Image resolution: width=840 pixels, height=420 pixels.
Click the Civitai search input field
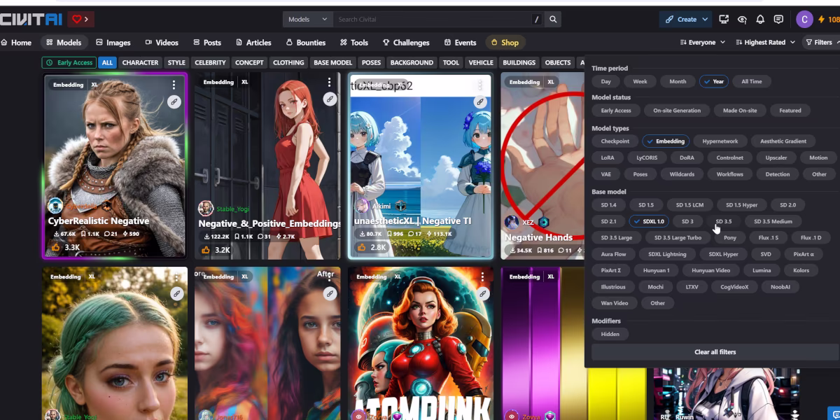click(432, 20)
